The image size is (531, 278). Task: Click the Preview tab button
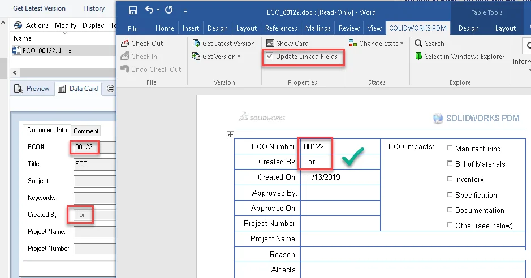[x=32, y=89]
